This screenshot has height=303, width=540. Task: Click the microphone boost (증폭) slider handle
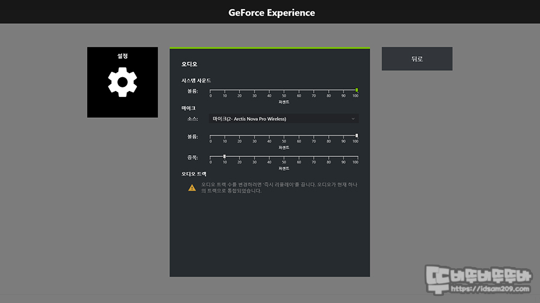224,156
